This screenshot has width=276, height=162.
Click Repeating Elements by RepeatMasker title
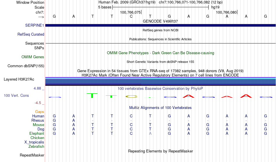(160, 151)
